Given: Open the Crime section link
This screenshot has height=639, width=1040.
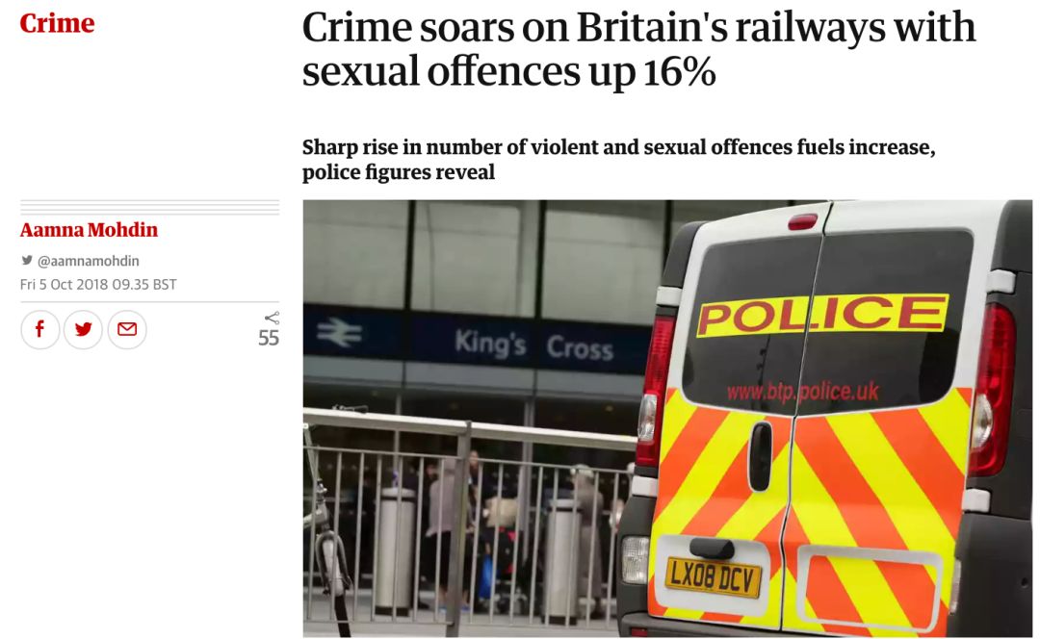Looking at the screenshot, I should point(57,23).
